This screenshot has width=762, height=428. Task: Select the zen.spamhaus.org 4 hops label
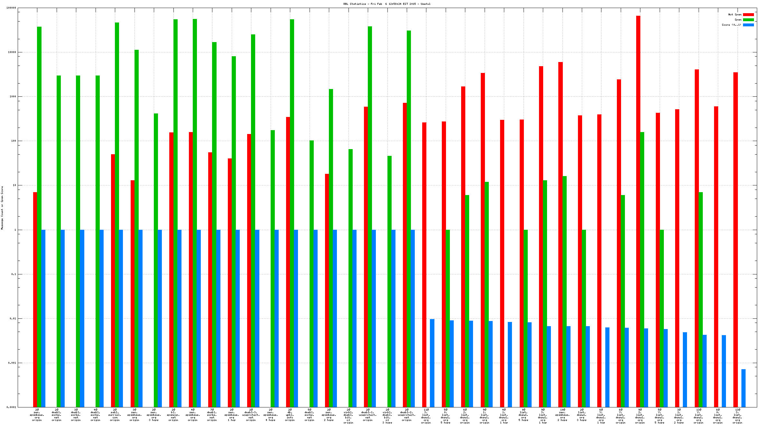270,415
